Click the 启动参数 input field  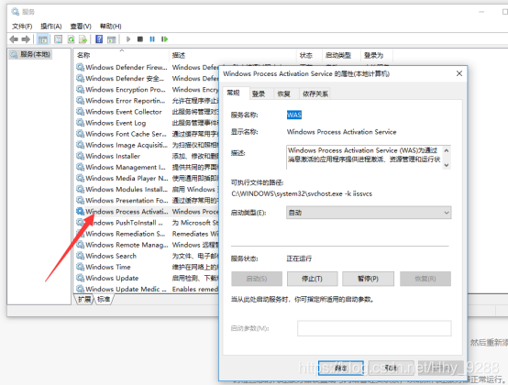[374, 328]
